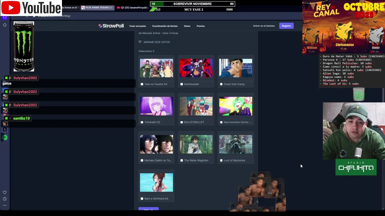Click the sidebar home icon
385x216 pixels.
(5, 17)
